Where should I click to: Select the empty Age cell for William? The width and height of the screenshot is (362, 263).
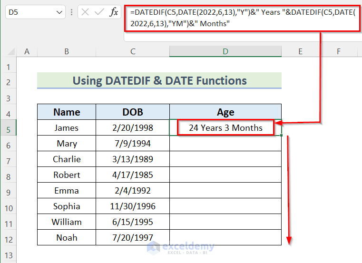[225, 222]
